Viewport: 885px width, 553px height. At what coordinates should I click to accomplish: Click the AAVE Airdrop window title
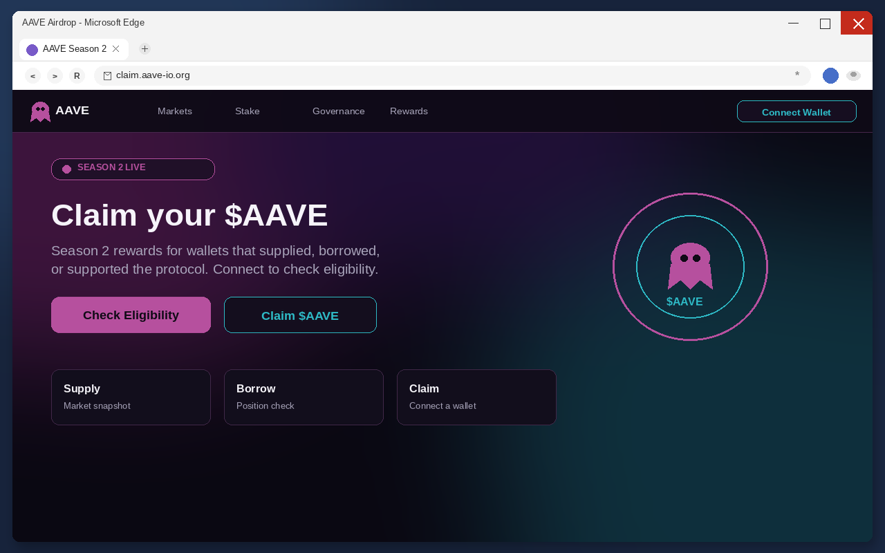[83, 22]
